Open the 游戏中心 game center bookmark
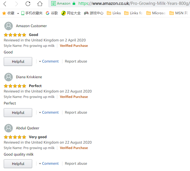190x171 pixels. point(94,13)
